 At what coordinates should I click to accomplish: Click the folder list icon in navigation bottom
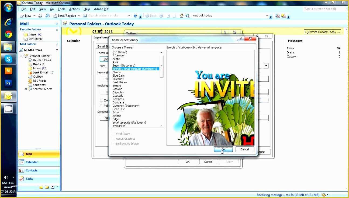47,187
